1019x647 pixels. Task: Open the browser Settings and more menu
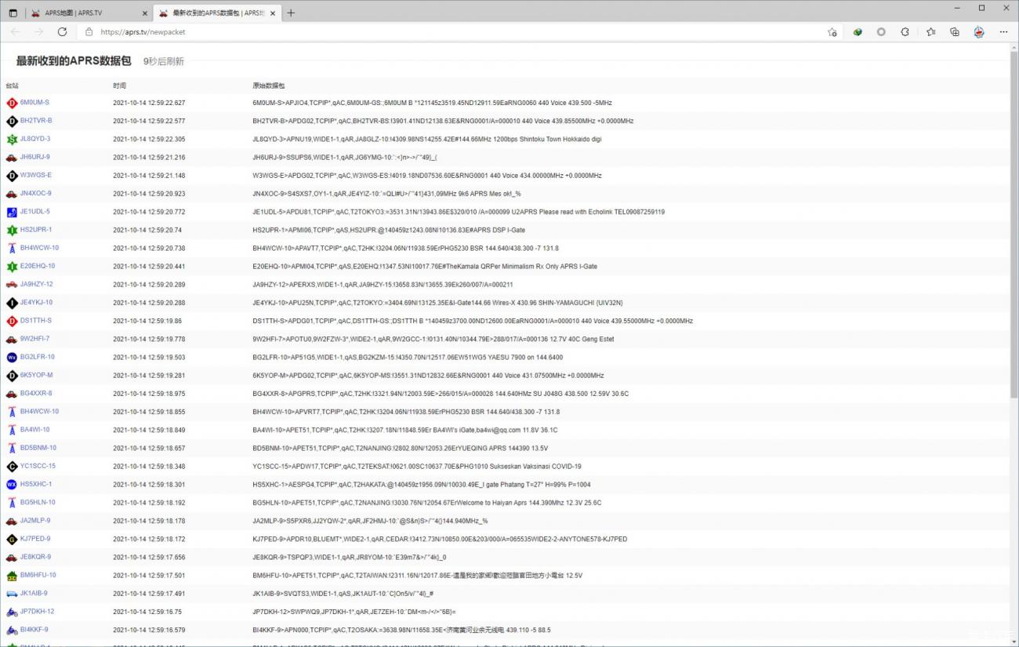pos(1004,32)
